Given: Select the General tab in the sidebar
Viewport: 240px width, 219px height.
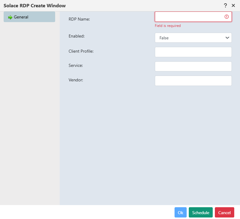Looking at the screenshot, I should 29,17.
